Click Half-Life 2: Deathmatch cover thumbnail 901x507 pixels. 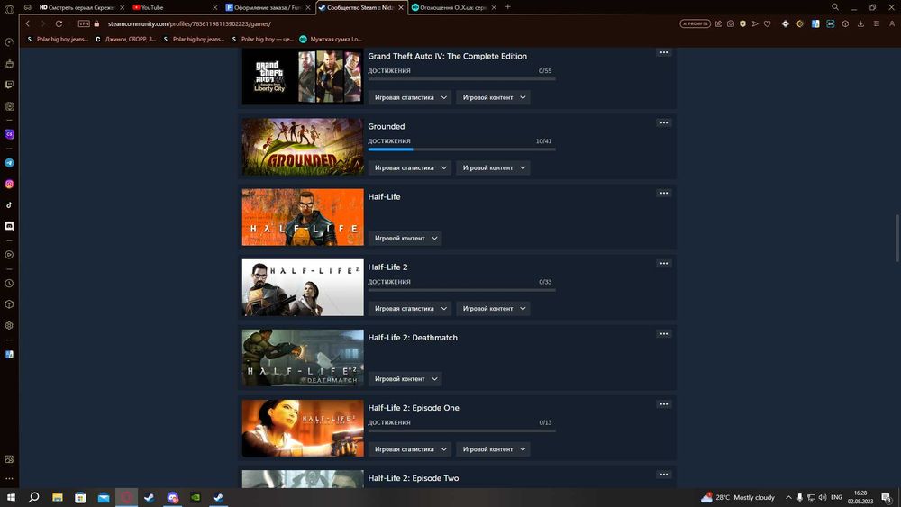pyautogui.click(x=303, y=358)
